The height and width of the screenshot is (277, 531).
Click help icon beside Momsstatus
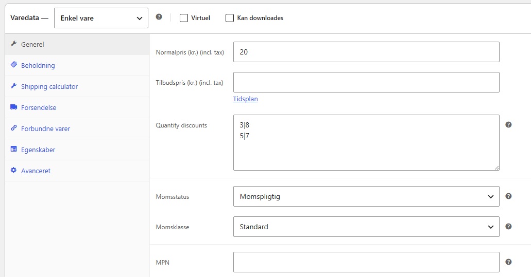pos(508,196)
